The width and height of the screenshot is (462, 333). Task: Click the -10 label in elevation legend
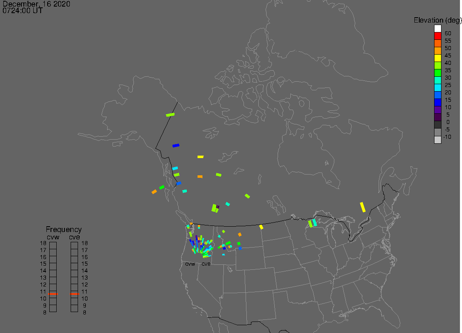[447, 137]
